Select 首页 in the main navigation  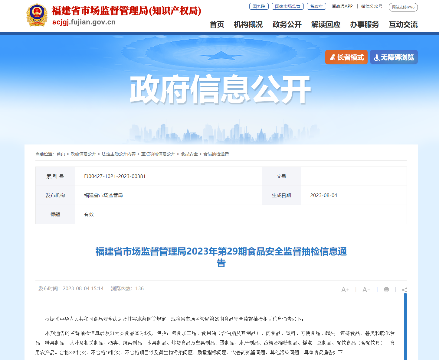point(217,25)
